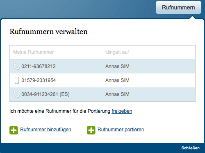
Task: Click the Rufnummern verwalten heading
Action: pyautogui.click(x=48, y=32)
